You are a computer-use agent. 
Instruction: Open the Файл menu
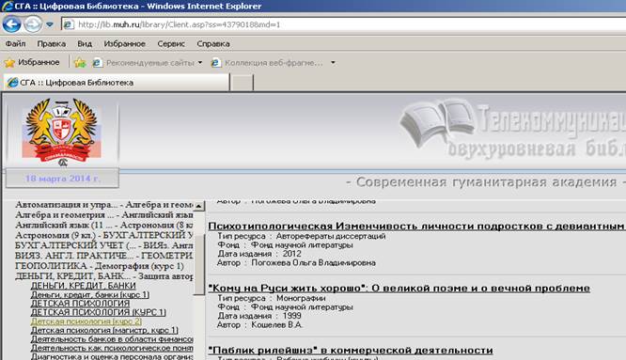(x=16, y=44)
